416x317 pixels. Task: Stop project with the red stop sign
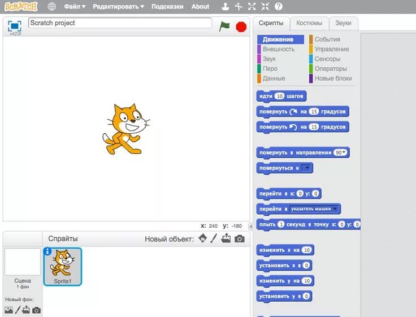241,27
